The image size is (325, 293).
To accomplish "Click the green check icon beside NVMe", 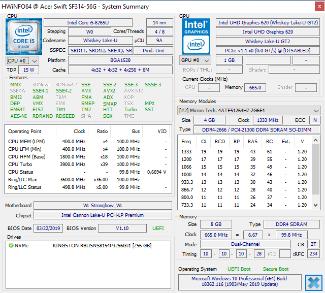I will [x=11, y=246].
